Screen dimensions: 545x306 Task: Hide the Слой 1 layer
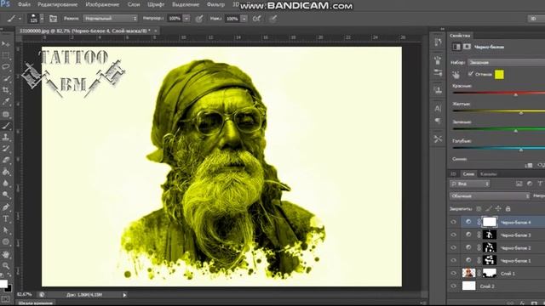click(453, 274)
